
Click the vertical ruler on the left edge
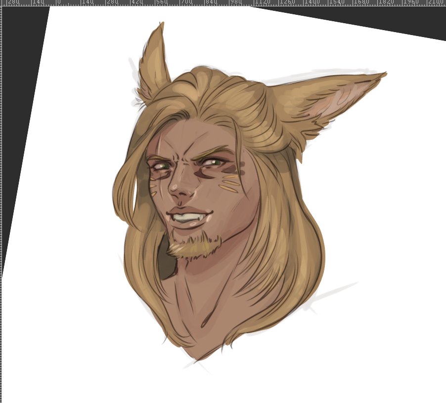point(2,198)
